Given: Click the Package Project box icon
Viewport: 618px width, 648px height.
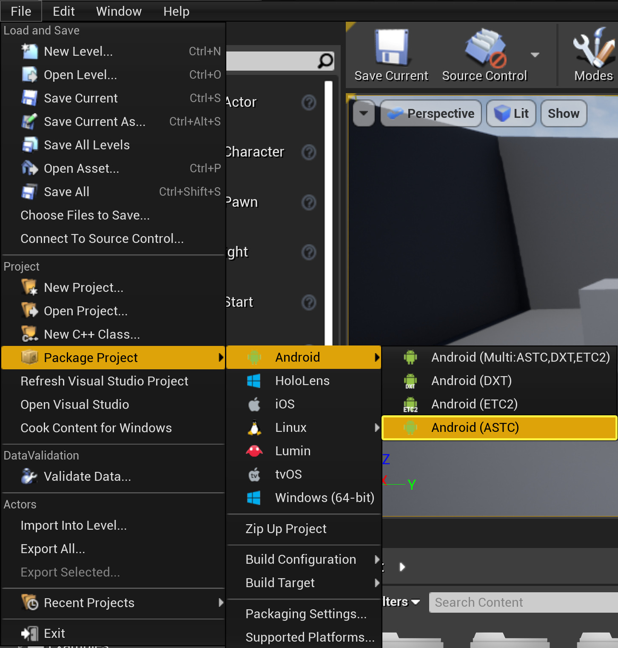Looking at the screenshot, I should [x=29, y=357].
